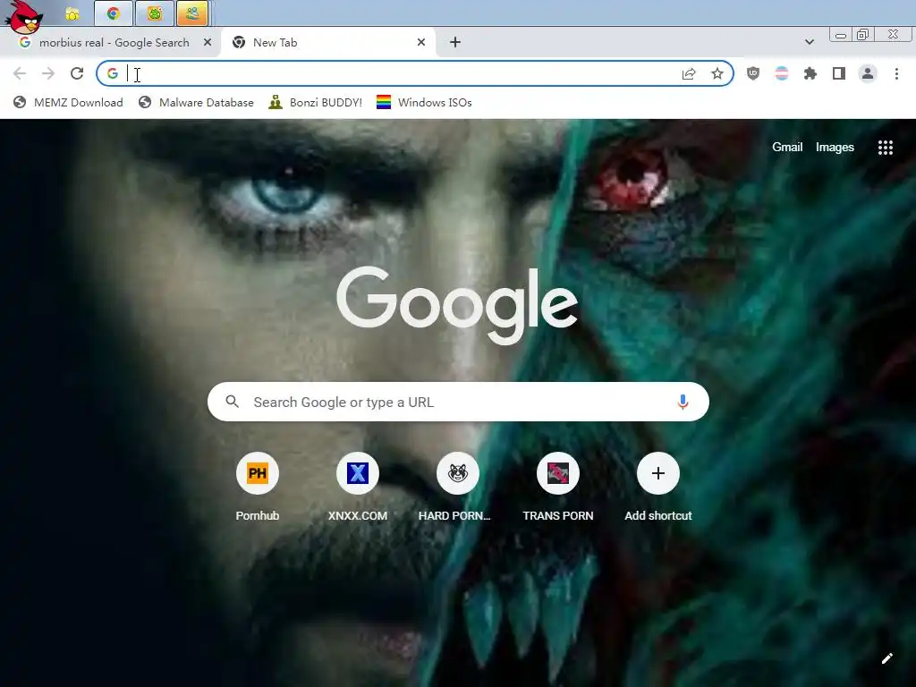The image size is (916, 687).
Task: Click the Google logo
Action: pyautogui.click(x=457, y=305)
